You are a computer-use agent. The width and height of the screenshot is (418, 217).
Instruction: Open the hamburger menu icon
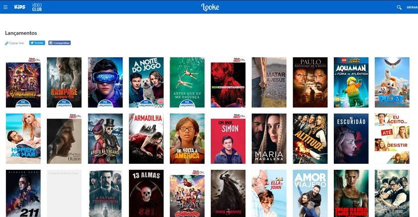point(5,7)
